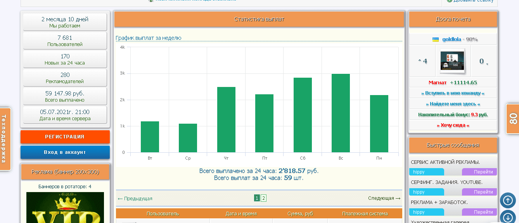Screen dimensions: 519x223
Task: Click the Вс bar in payout chart
Action: coord(341,113)
